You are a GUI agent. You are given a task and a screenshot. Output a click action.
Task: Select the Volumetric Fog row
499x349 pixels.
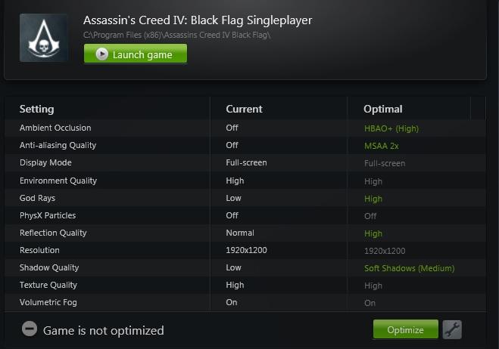48,302
